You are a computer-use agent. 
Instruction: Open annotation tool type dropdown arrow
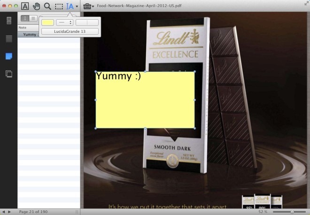click(x=77, y=6)
